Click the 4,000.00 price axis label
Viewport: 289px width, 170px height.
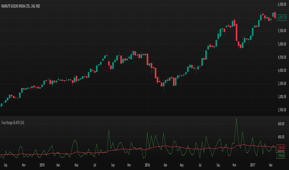(282, 70)
